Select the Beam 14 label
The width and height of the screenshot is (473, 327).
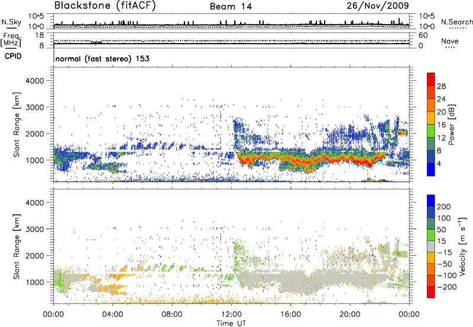pos(231,6)
